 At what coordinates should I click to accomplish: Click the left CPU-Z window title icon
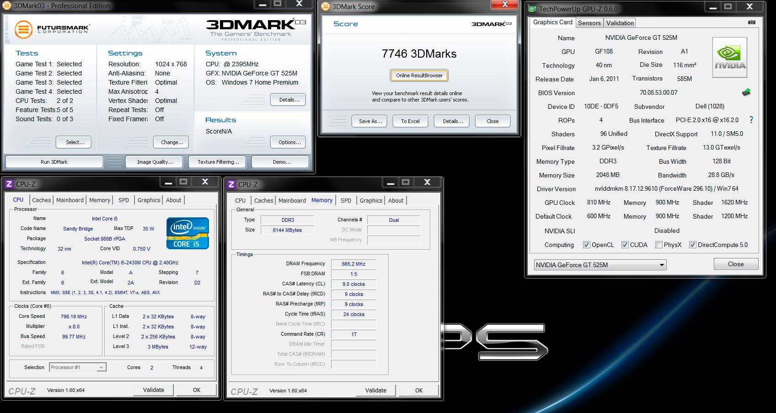tap(9, 184)
